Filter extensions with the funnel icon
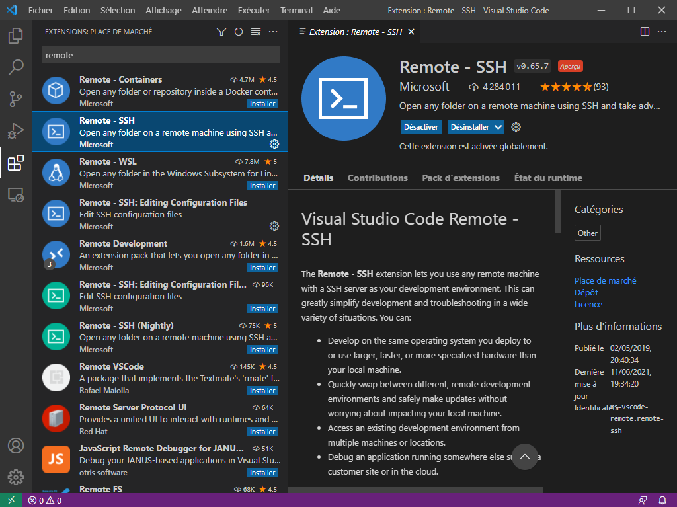The width and height of the screenshot is (677, 507). (221, 32)
